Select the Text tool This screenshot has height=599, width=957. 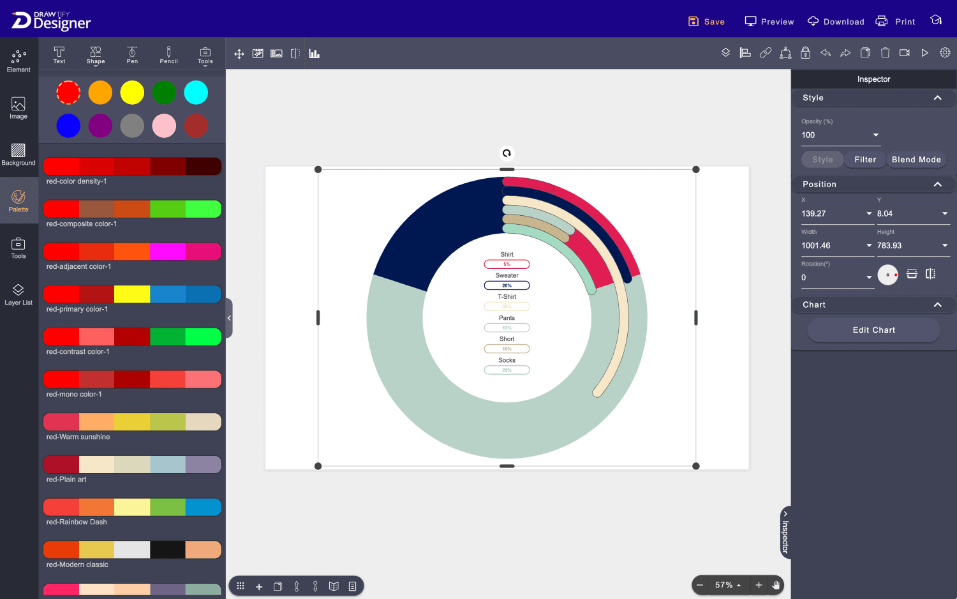59,55
